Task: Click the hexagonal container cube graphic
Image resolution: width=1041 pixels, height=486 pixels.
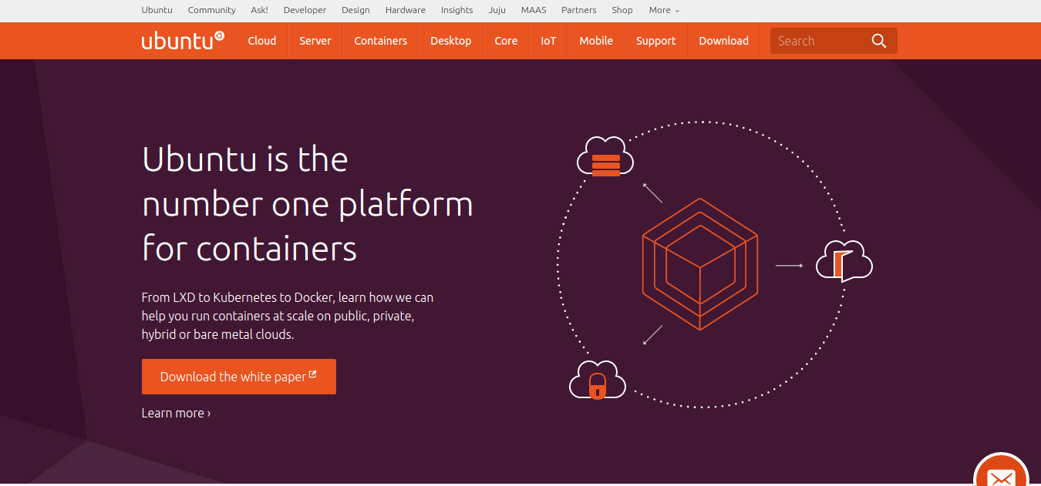Action: (x=700, y=264)
